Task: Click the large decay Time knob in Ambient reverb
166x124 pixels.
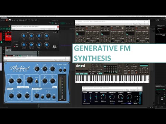Action: click(30, 80)
